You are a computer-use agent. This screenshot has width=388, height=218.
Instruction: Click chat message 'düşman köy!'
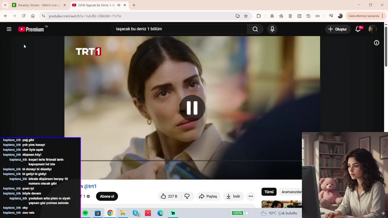32,155
